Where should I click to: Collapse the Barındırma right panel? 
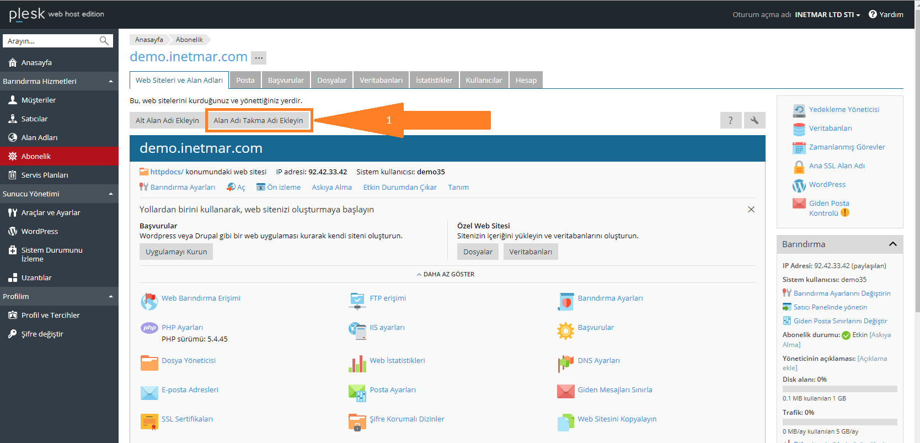(x=893, y=244)
